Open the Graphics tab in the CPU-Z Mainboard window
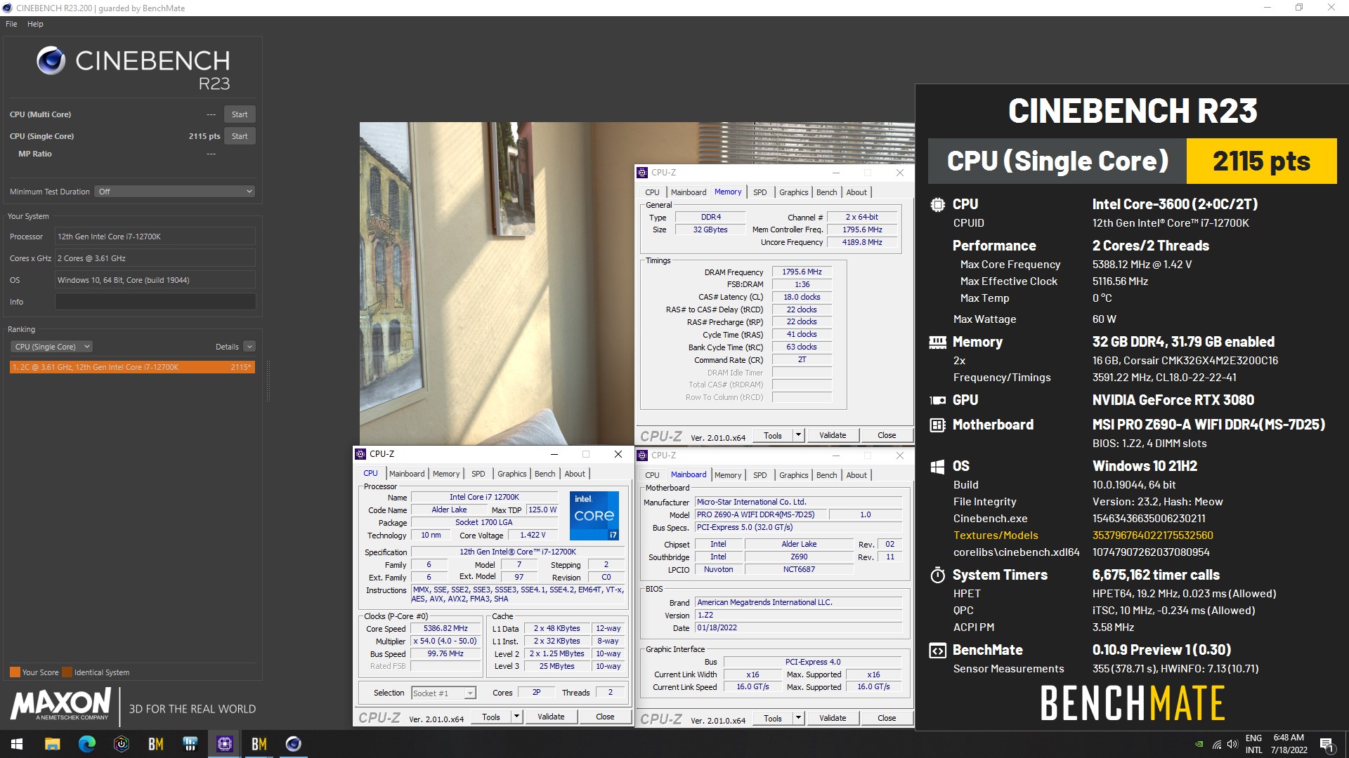This screenshot has width=1349, height=758. click(793, 475)
